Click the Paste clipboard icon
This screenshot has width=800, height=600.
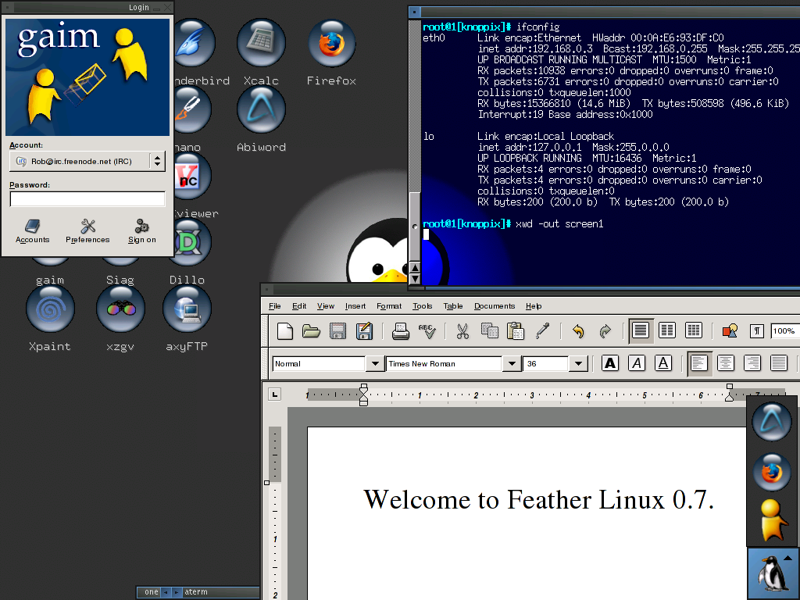(x=516, y=330)
